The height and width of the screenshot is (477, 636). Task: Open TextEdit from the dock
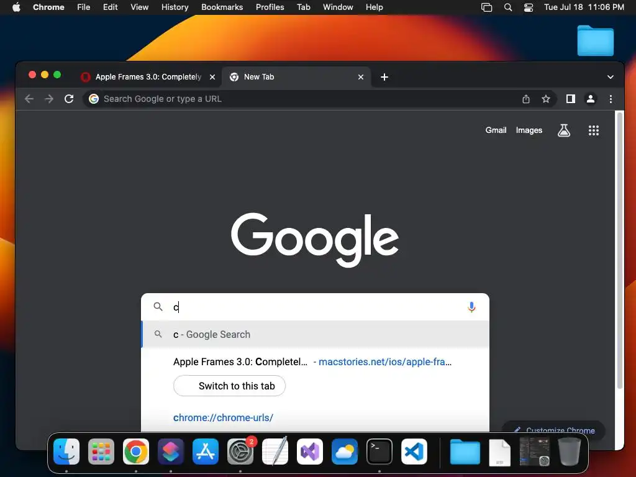click(275, 452)
